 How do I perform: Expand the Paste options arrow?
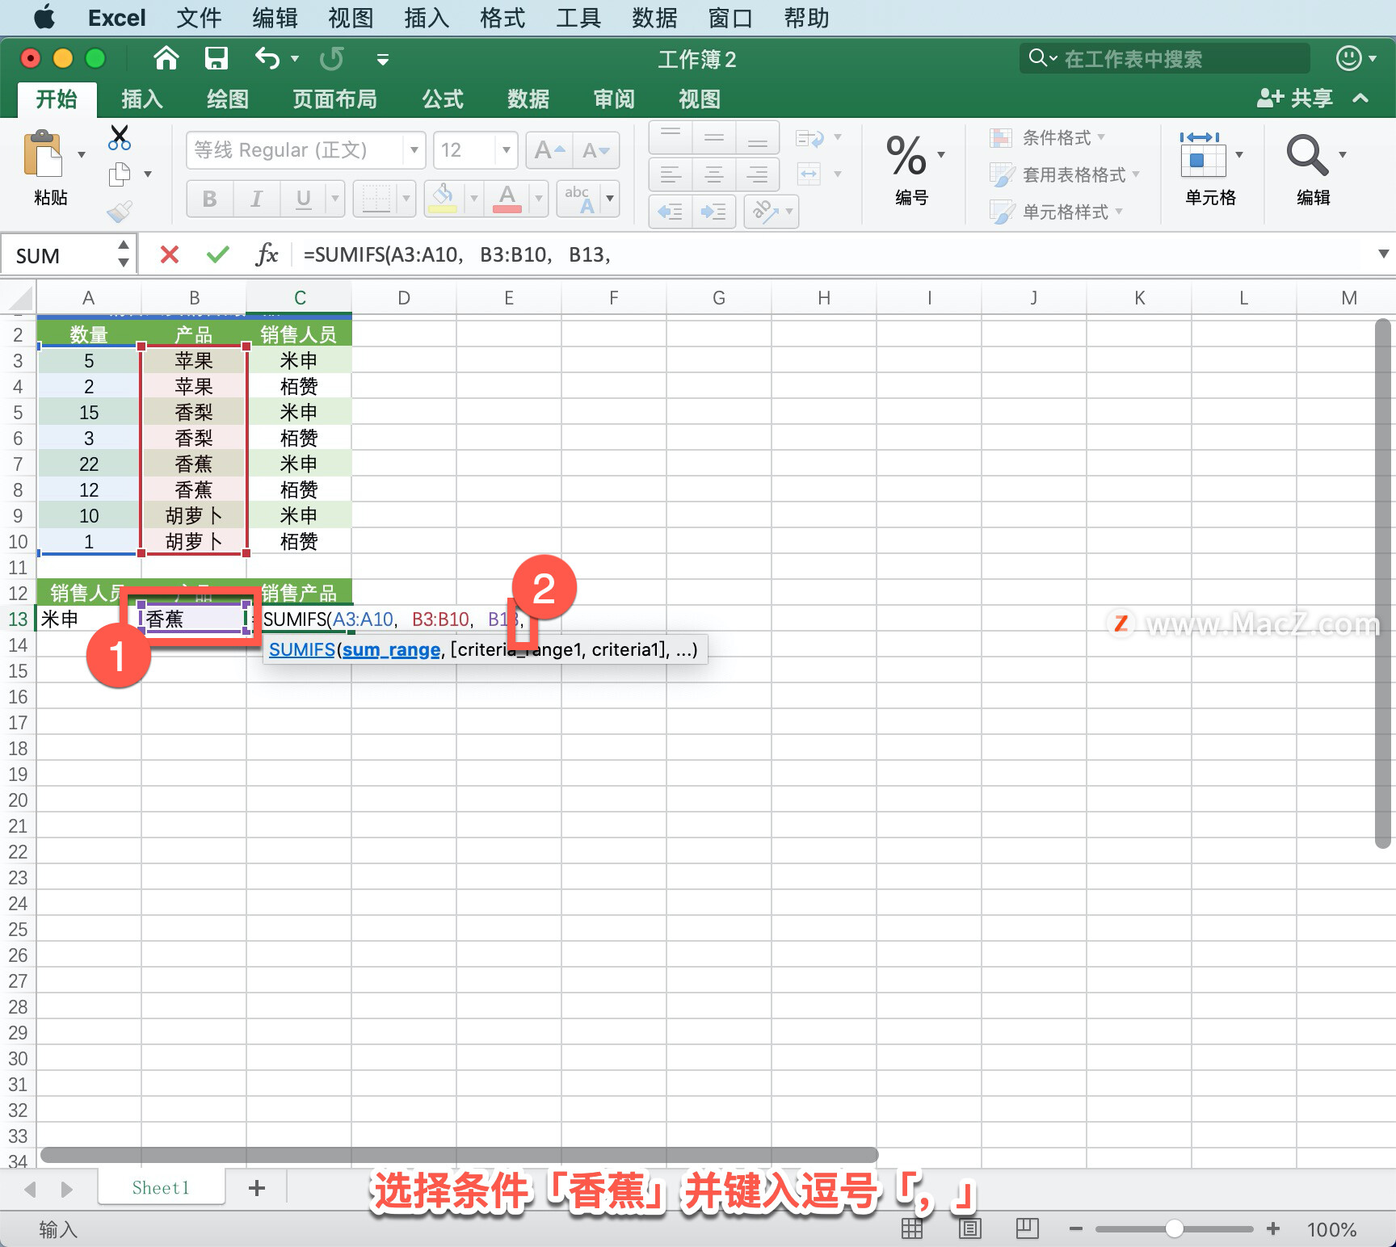(x=82, y=154)
